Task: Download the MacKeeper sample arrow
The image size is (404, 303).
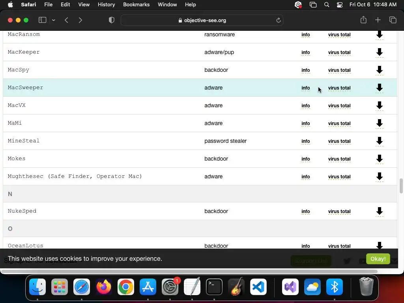Action: point(379,52)
